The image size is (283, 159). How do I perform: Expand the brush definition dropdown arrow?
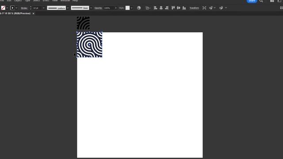click(x=91, y=8)
